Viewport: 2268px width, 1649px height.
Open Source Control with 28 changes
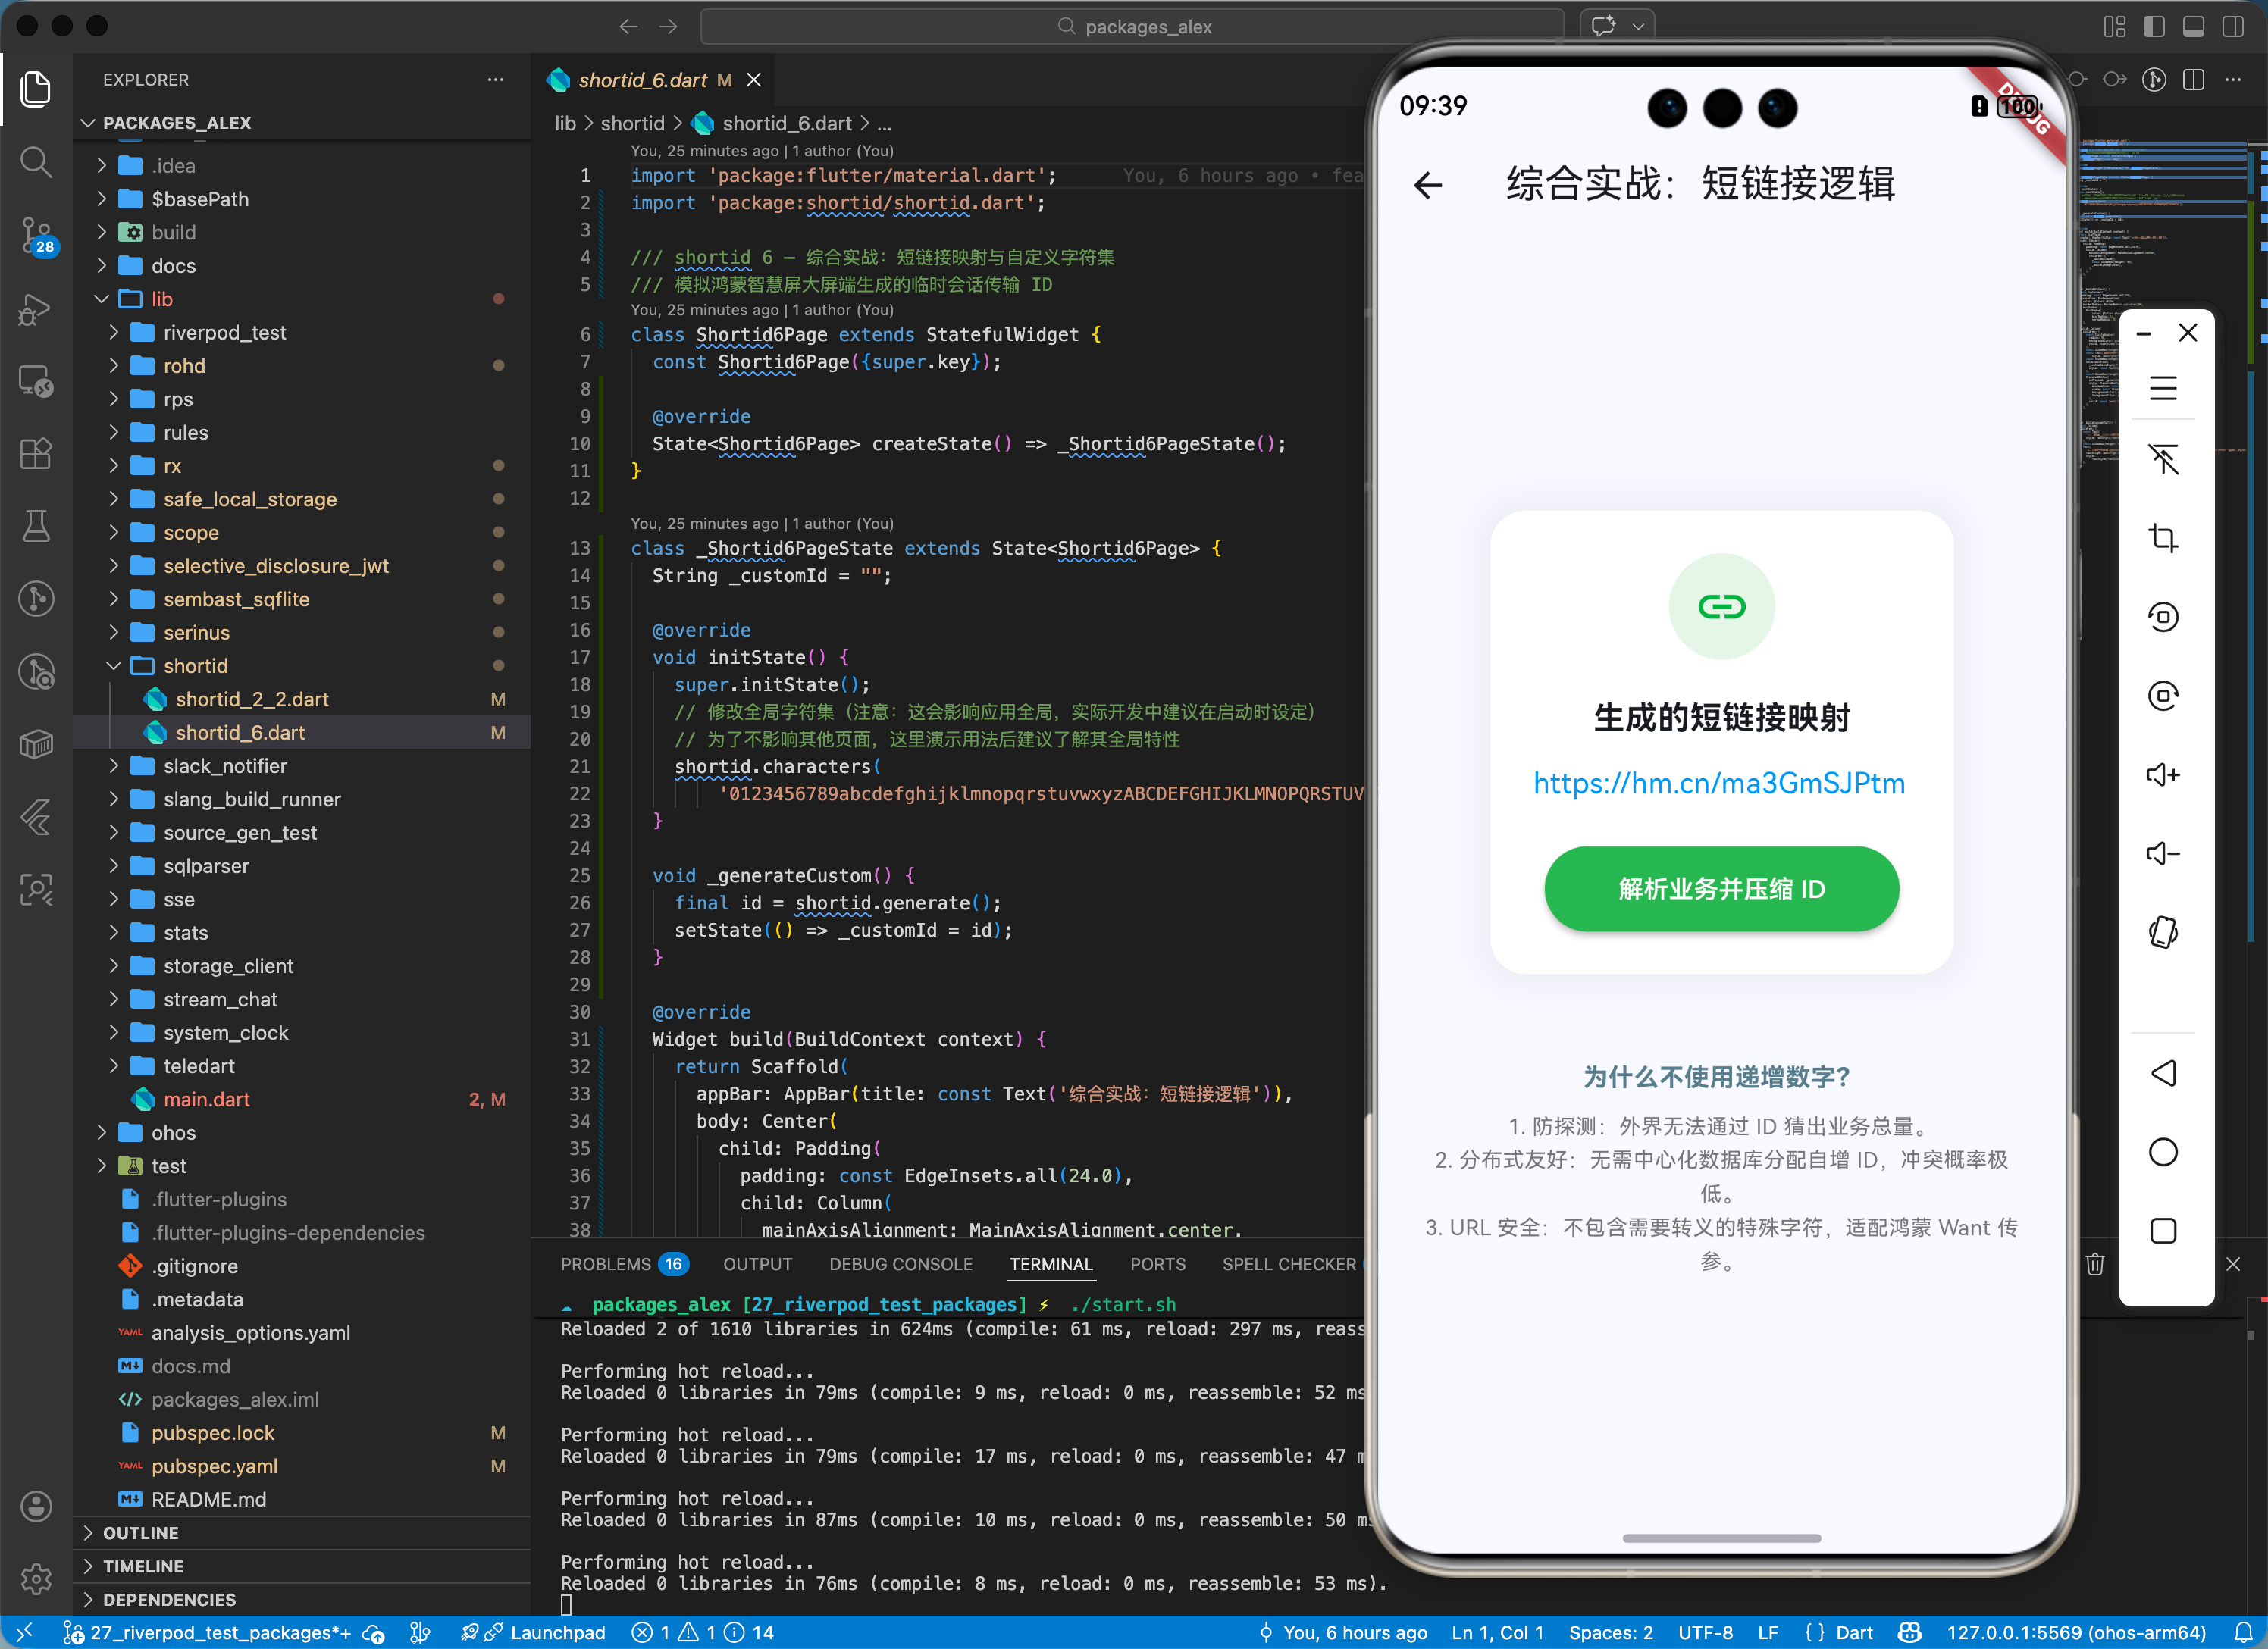36,235
